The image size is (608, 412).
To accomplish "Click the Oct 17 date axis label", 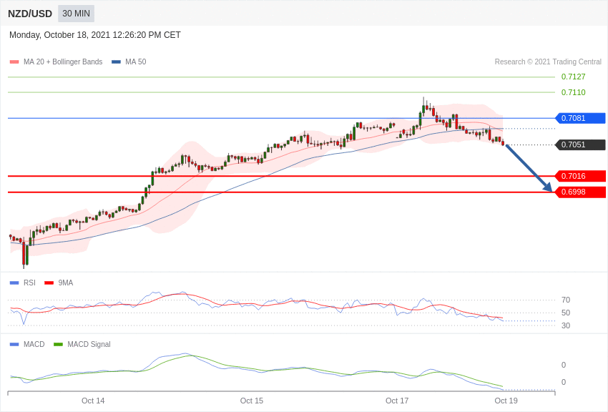I will pyautogui.click(x=397, y=401).
